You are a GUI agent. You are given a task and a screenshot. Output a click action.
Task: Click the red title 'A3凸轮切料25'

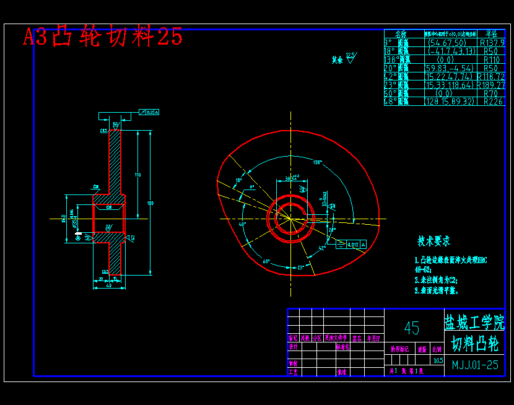(x=103, y=36)
